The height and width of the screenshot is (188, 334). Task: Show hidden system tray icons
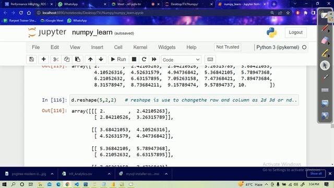coord(267,184)
